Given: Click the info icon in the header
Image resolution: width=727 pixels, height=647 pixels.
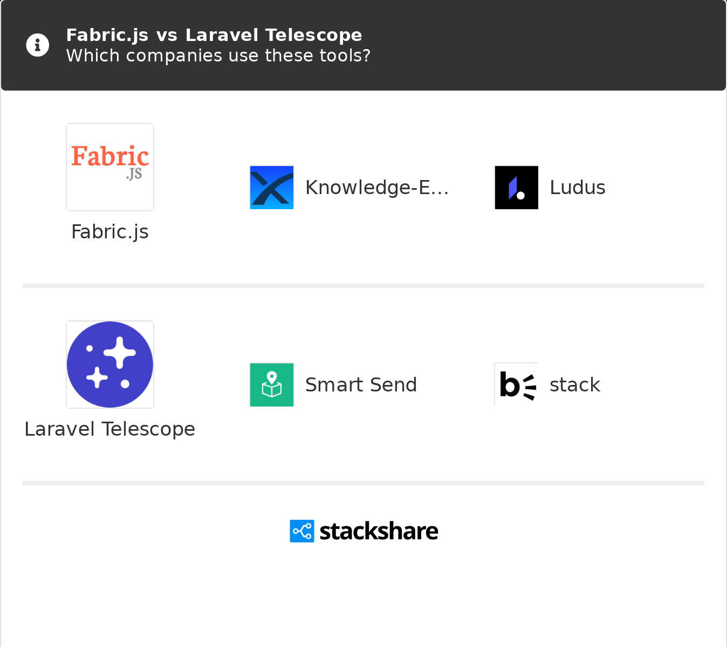Looking at the screenshot, I should [38, 45].
